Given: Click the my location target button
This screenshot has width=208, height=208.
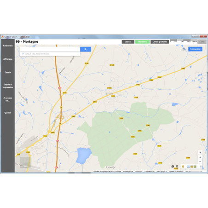Looking at the screenshot, I should 200,153.
